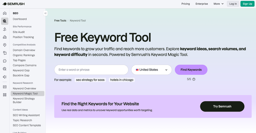Viewport: 256px width, 133px height.
Task: Select Keyword Magic Tool
Action: 27,93
